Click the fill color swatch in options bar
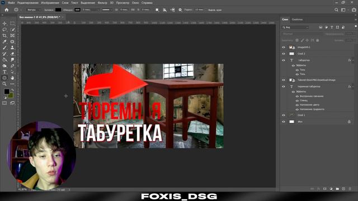The image size is (358, 201). tap(58, 10)
